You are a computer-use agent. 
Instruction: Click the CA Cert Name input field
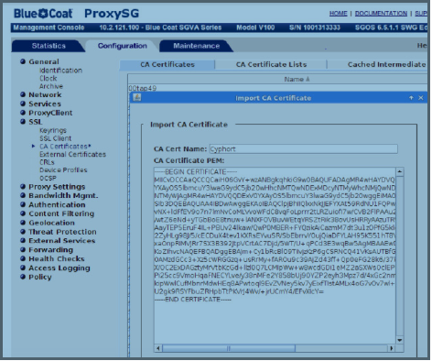point(304,149)
